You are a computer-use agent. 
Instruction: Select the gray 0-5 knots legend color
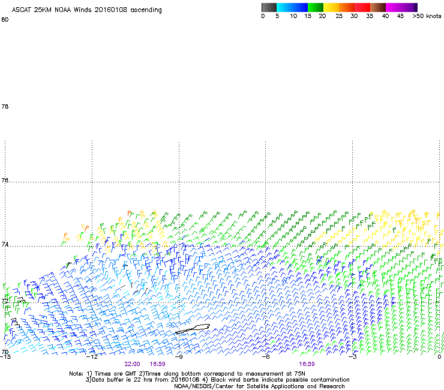click(x=269, y=7)
